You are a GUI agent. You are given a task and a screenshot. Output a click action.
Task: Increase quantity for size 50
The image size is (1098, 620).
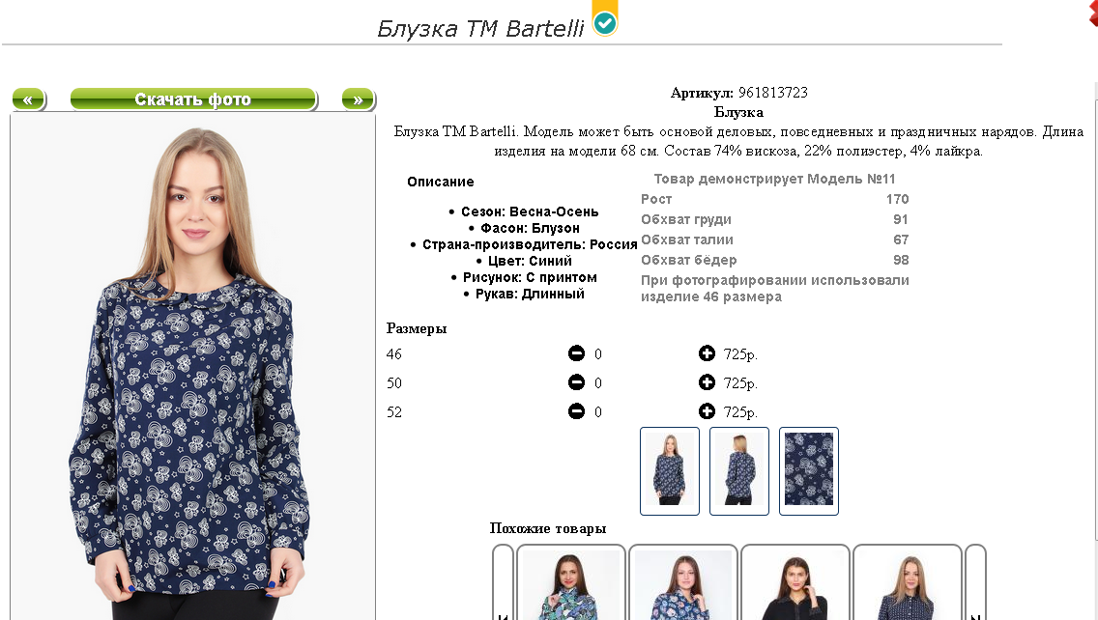[x=707, y=382]
